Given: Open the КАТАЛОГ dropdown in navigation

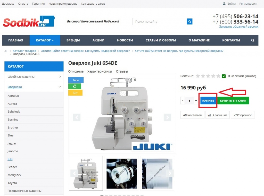Looking at the screenshot, I should point(45,40).
